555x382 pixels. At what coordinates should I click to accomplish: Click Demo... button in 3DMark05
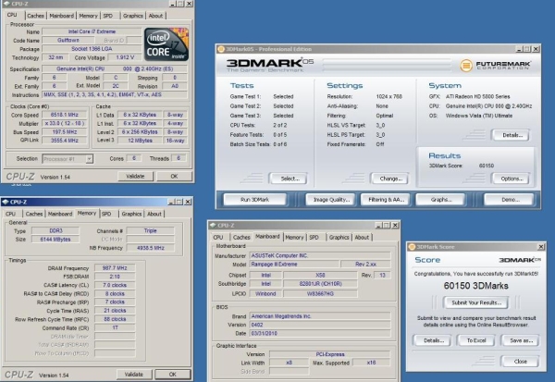point(509,200)
